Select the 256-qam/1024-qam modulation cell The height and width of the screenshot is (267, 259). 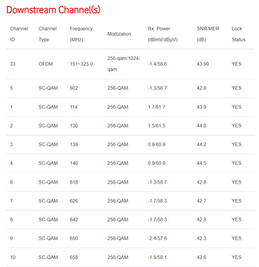point(123,64)
